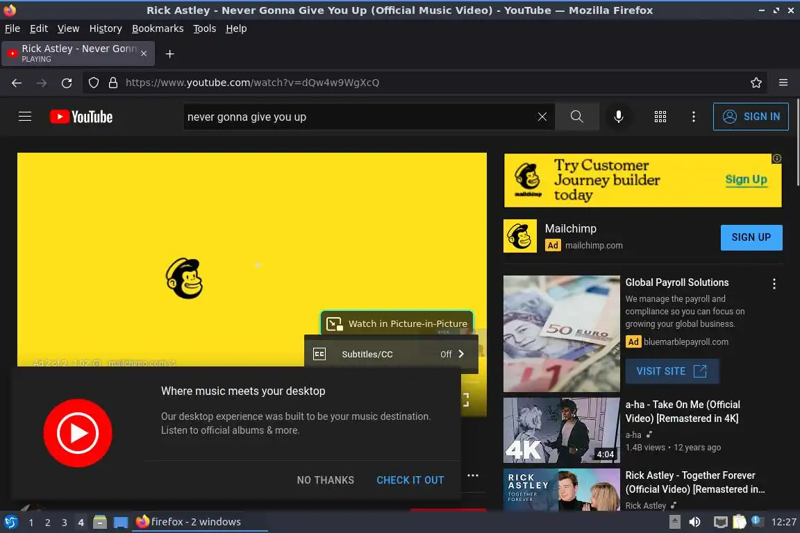
Task: Open Rick Astley Together Forever thumbnail
Action: pos(561,490)
